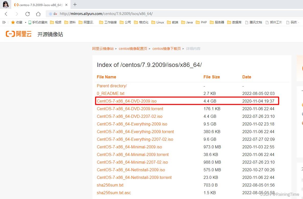Go to centos镜像下载页 breadcrumb
The height and width of the screenshot is (199, 303).
pyautogui.click(x=167, y=49)
